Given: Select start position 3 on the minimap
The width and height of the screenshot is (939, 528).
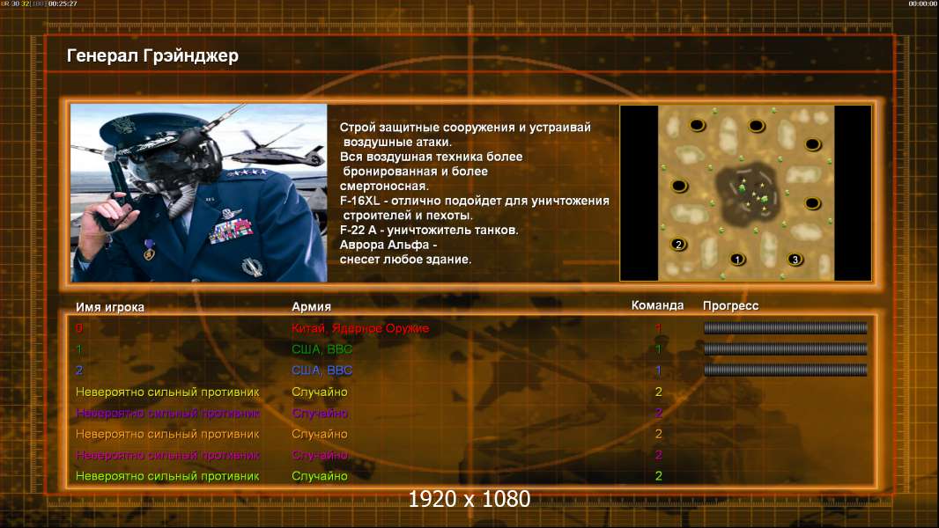Looking at the screenshot, I should (795, 259).
